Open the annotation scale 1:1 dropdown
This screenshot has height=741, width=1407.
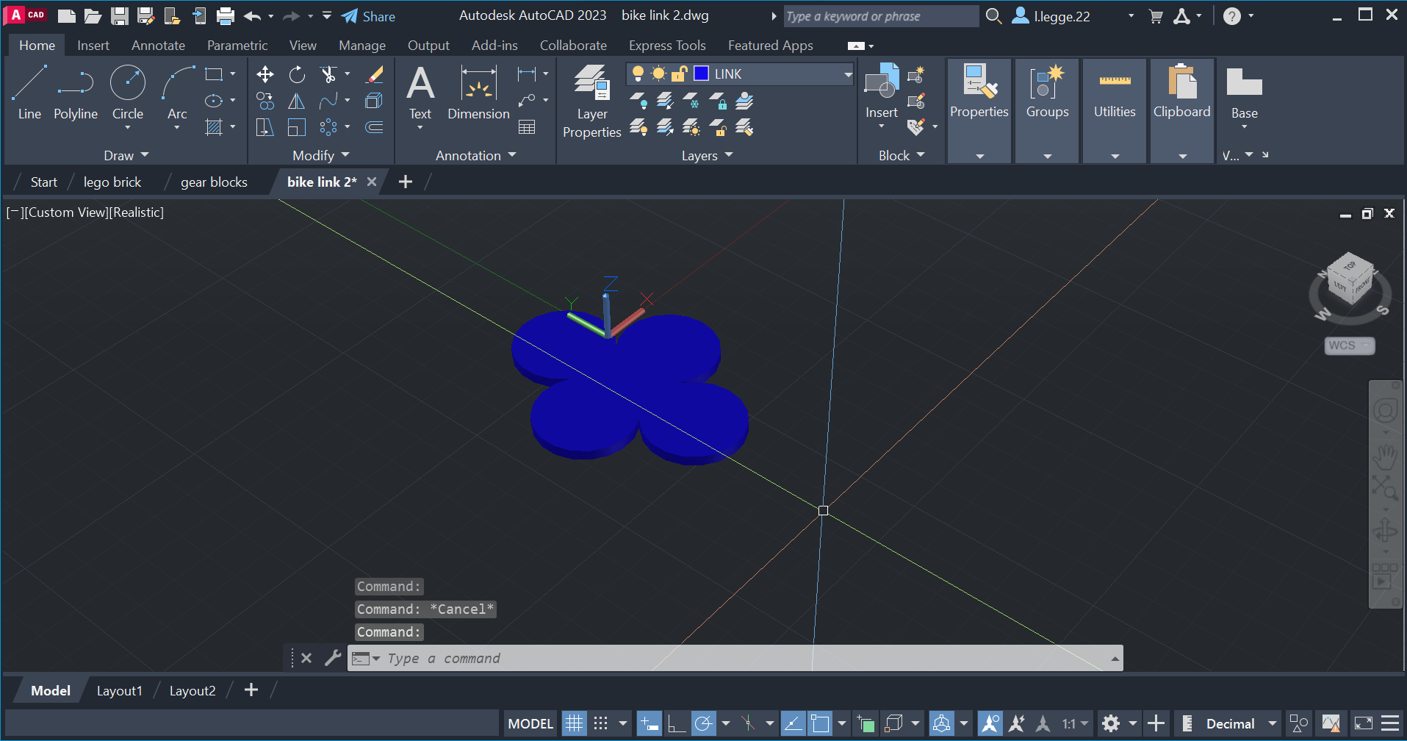[x=1076, y=723]
